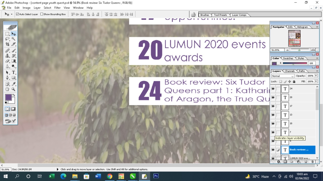Screen dimensions: 323x181
Task: Select the Slice tool
Action: pyautogui.click(x=14, y=44)
